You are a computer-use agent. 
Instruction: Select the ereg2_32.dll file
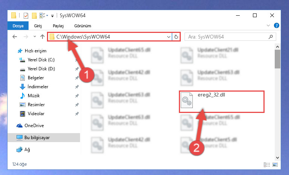(222, 101)
